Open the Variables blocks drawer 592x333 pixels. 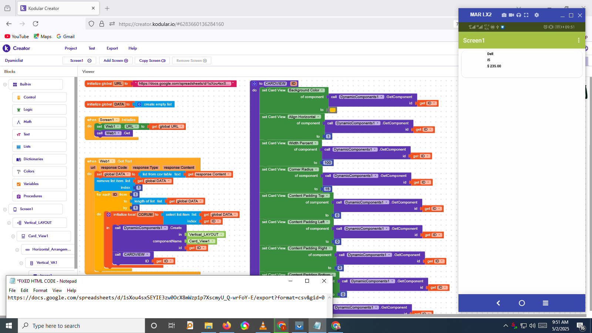(x=39, y=184)
